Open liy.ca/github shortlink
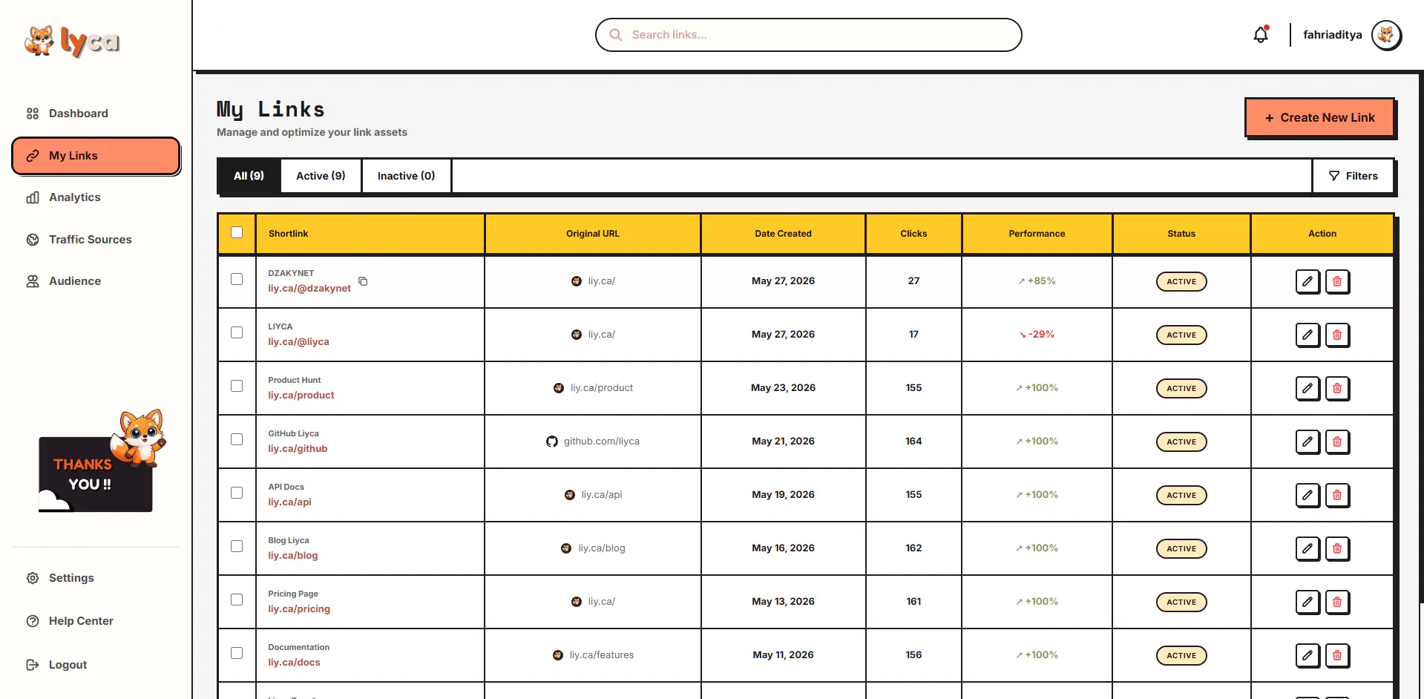The height and width of the screenshot is (699, 1424). click(298, 449)
